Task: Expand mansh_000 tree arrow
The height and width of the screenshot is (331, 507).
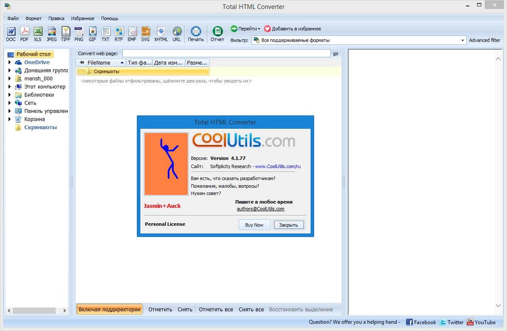Action: (9, 79)
